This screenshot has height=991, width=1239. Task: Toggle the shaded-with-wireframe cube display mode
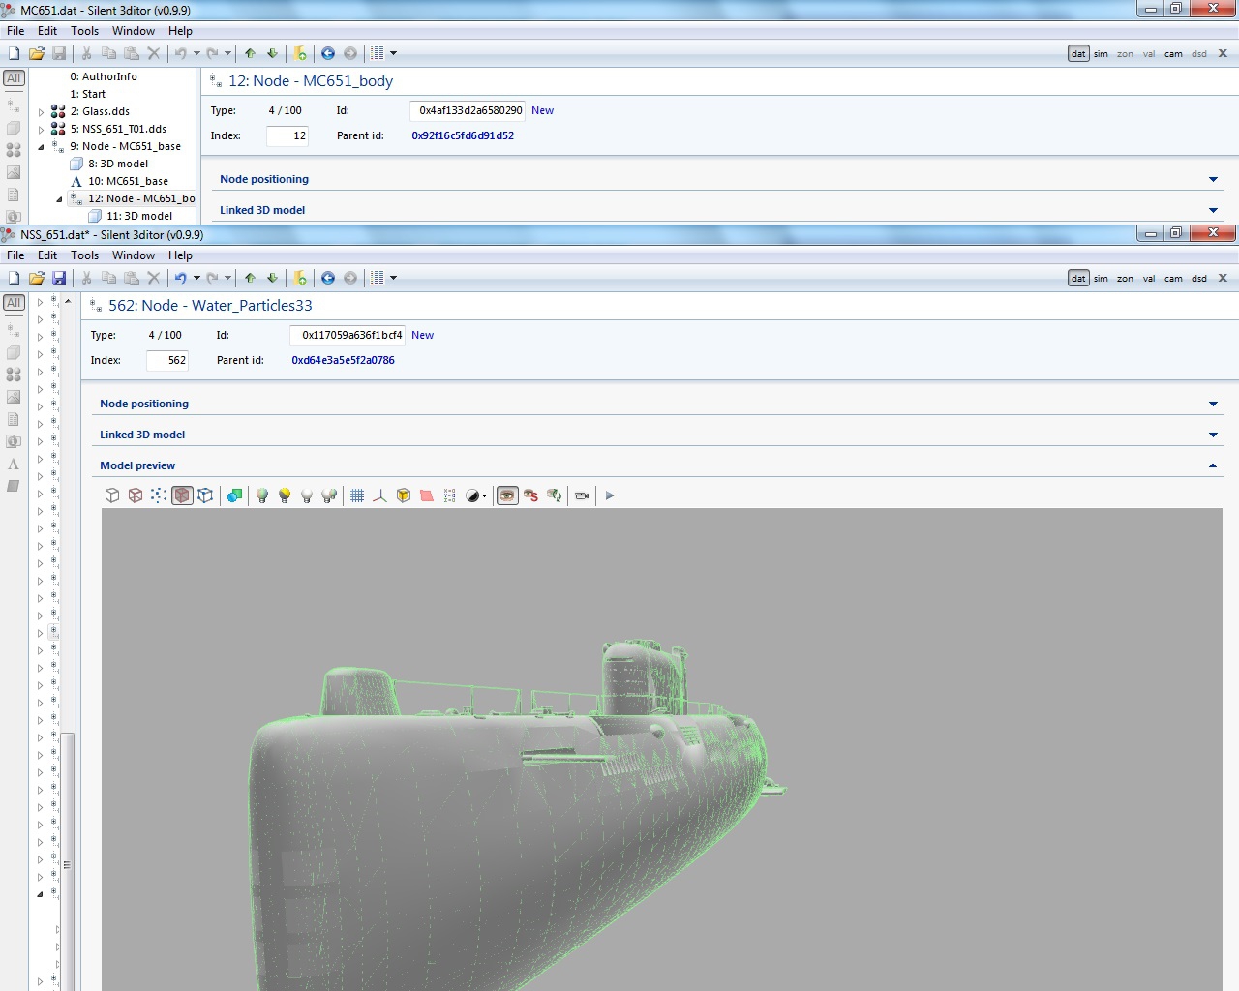click(x=182, y=495)
